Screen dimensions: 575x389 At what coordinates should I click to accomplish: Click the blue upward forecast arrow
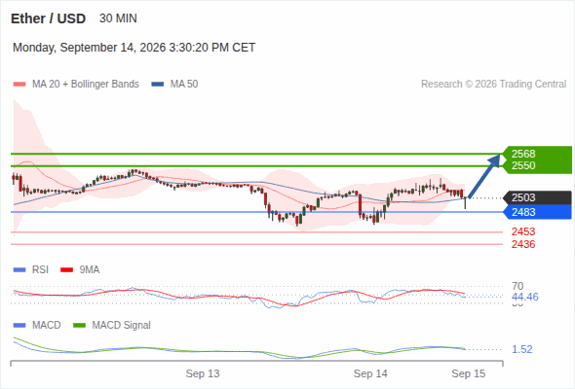(484, 176)
